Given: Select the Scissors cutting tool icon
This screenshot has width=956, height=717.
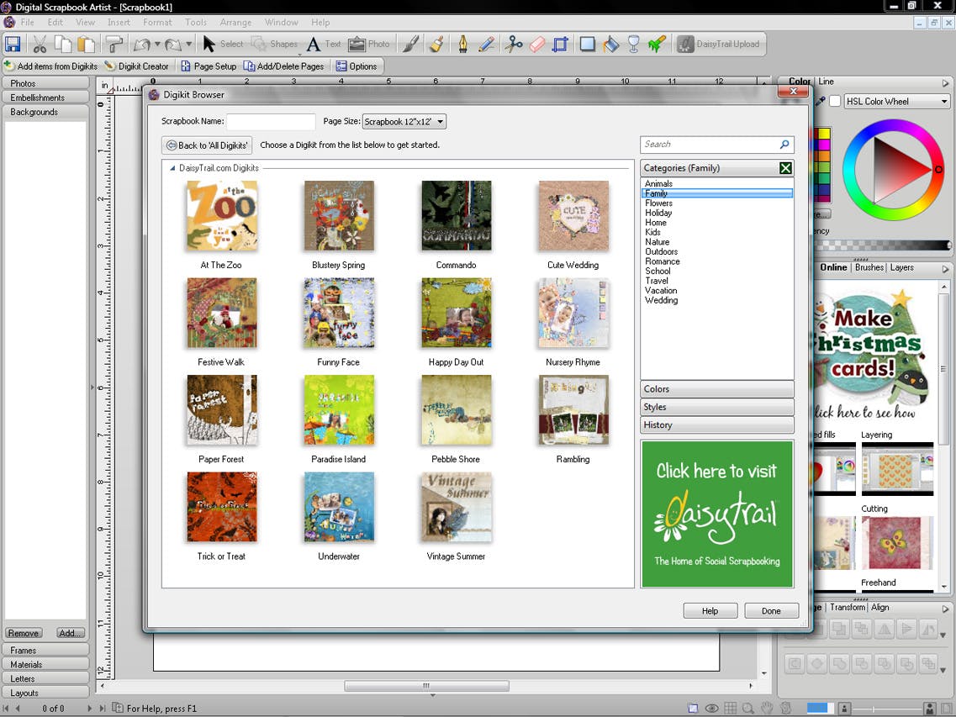Looking at the screenshot, I should (514, 44).
